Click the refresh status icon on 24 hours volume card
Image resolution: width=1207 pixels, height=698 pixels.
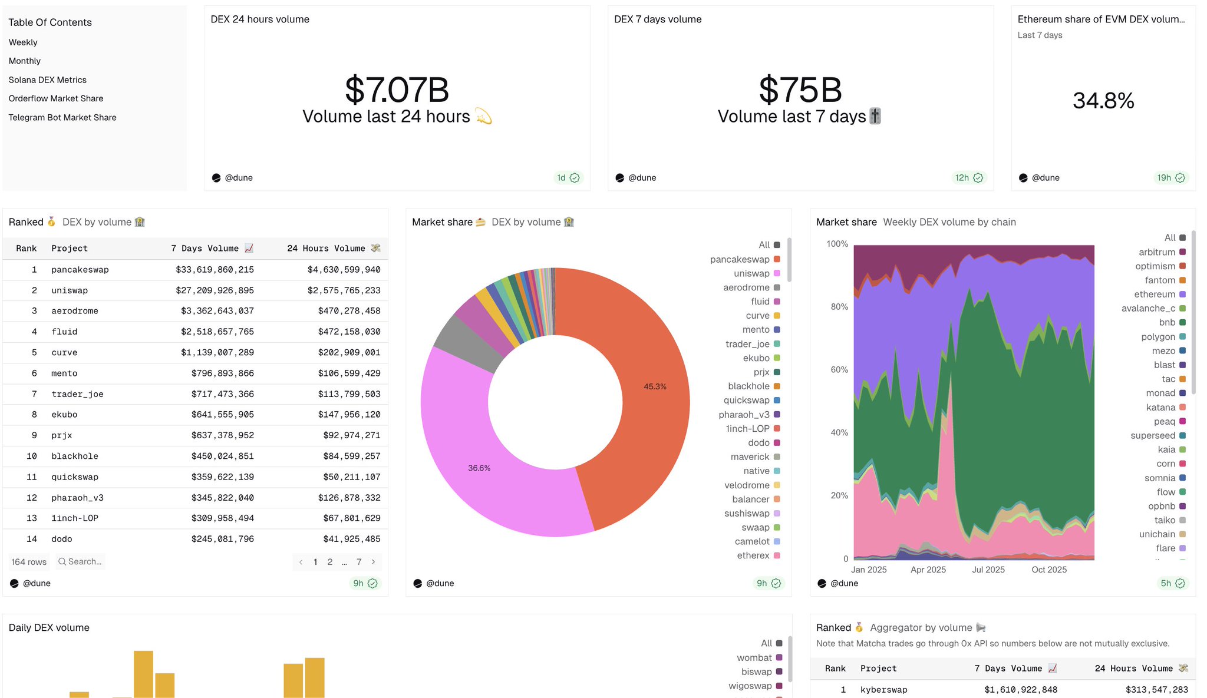tap(575, 178)
